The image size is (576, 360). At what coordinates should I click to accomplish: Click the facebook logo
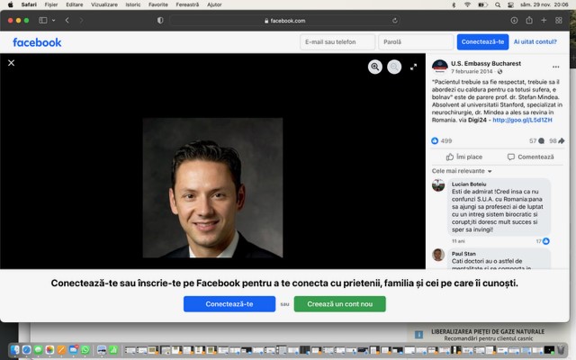(x=37, y=42)
